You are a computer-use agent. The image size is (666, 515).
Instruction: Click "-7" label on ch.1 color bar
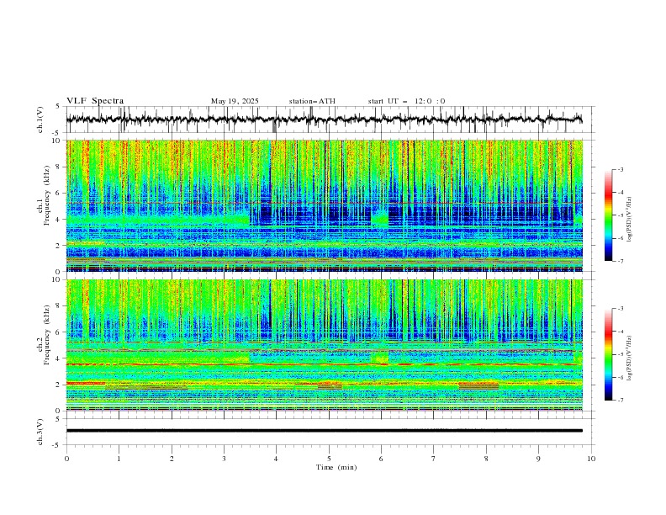point(621,261)
